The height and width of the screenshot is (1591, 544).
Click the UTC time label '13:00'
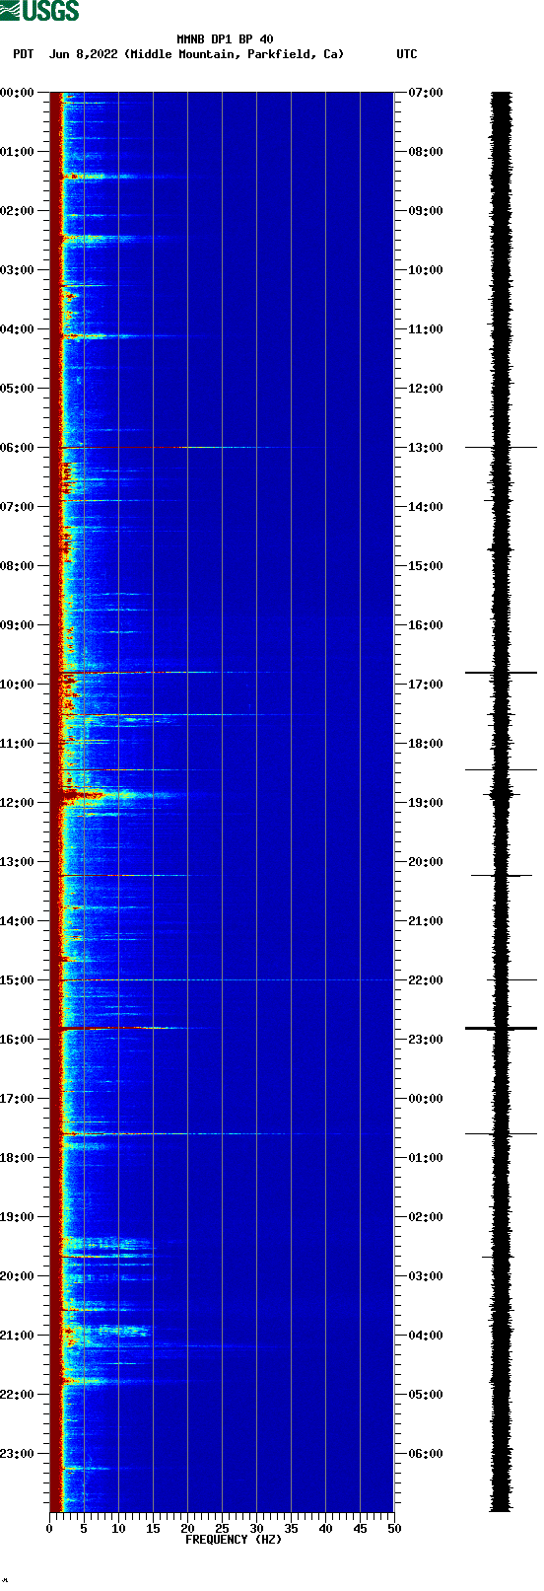pyautogui.click(x=426, y=448)
